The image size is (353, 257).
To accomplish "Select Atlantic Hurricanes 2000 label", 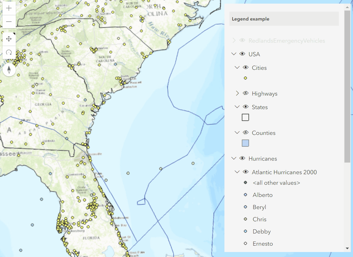I will point(284,172).
